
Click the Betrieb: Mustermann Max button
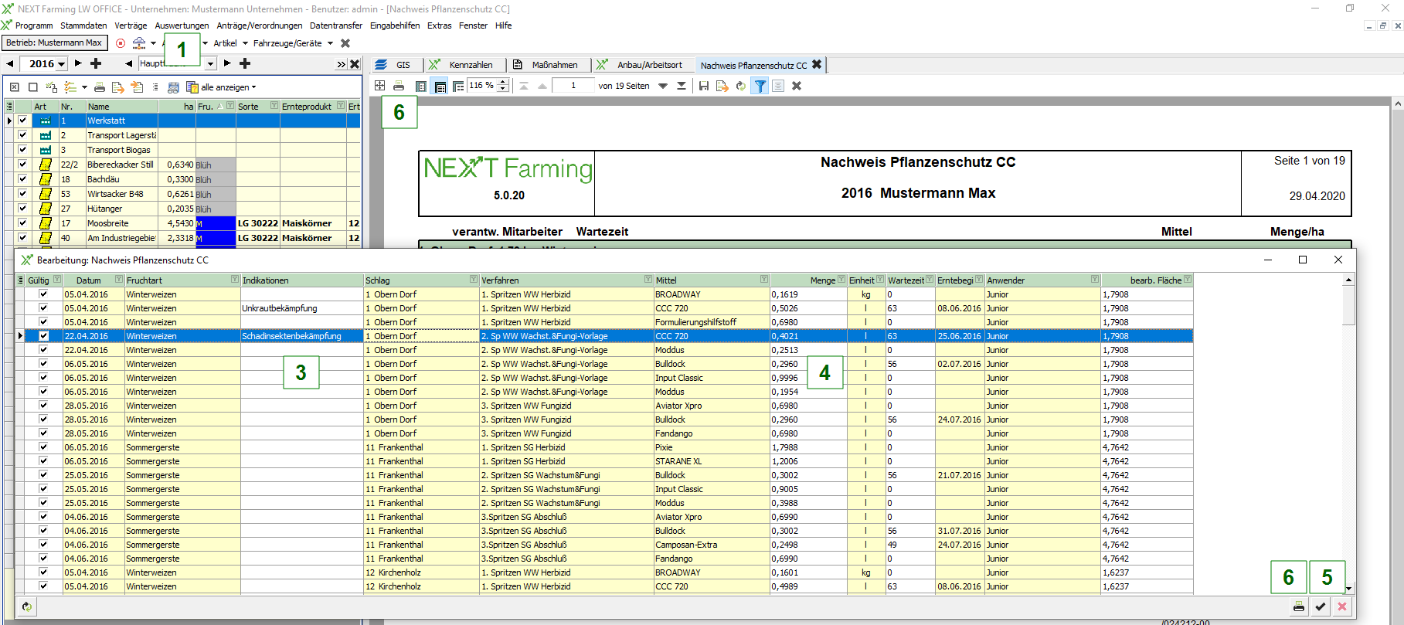tap(54, 42)
